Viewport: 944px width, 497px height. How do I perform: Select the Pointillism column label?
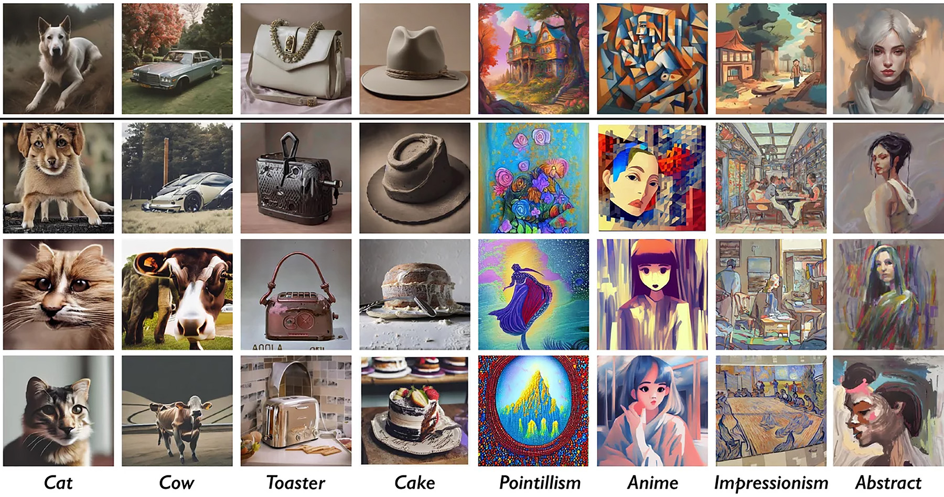coord(540,482)
